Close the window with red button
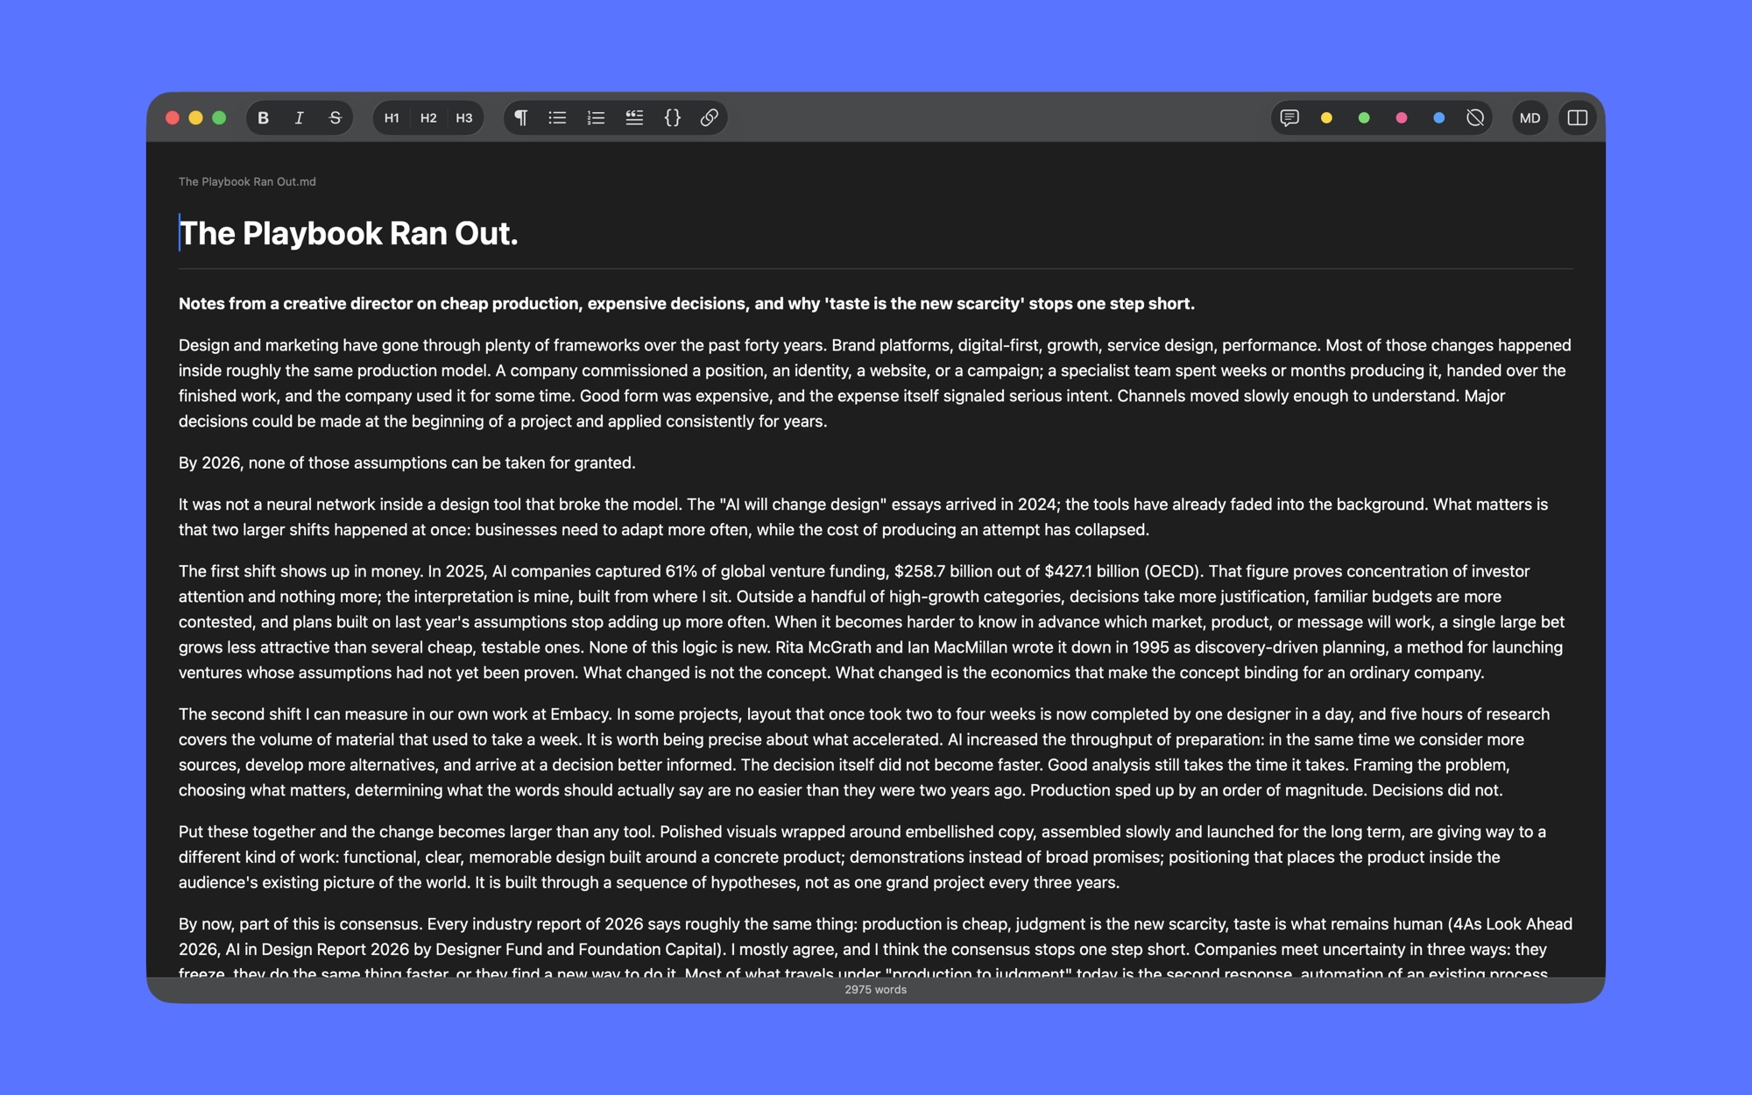This screenshot has width=1752, height=1095. click(x=173, y=117)
